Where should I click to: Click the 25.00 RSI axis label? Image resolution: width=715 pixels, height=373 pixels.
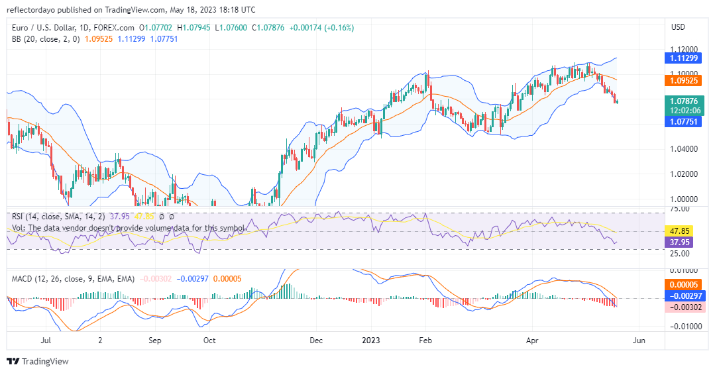[679, 254]
